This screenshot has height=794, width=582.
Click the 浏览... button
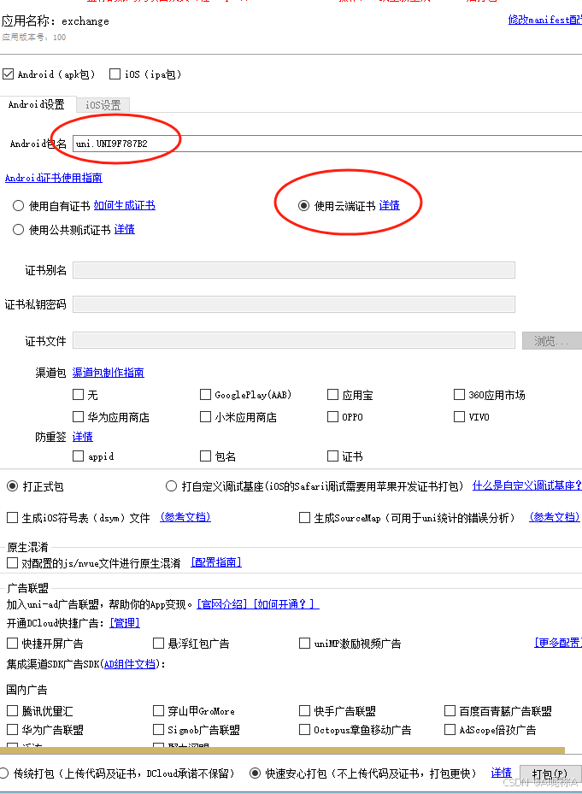pos(551,341)
